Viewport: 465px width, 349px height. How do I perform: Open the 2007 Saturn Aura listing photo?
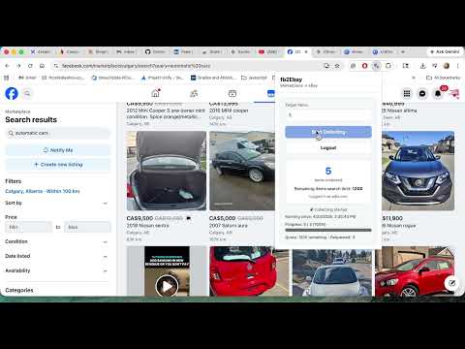click(x=242, y=171)
